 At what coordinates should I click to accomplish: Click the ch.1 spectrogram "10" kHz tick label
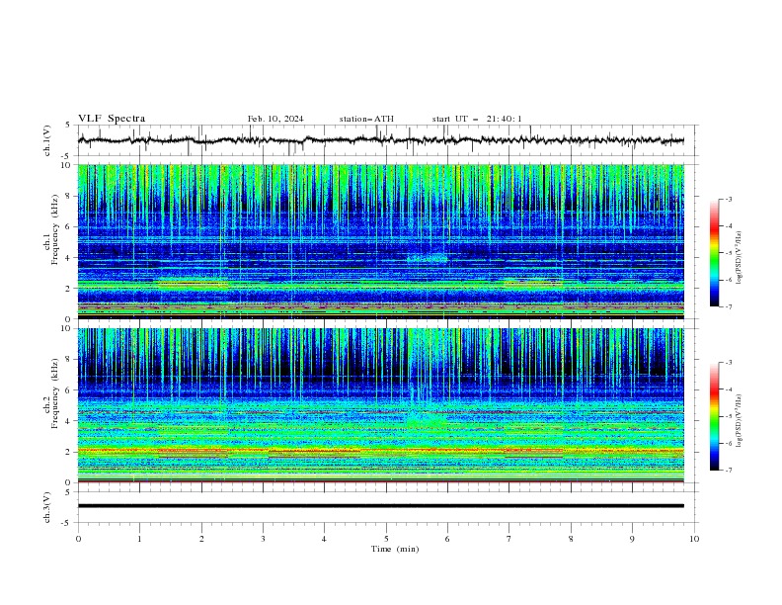[68, 165]
